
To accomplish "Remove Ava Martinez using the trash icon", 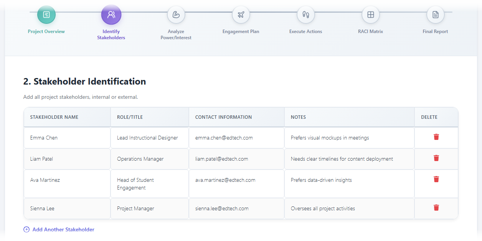I will point(436,179).
